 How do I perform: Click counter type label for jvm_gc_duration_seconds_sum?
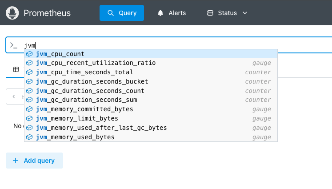[x=258, y=100]
